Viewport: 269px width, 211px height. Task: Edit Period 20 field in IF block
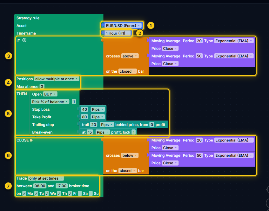click(199, 41)
